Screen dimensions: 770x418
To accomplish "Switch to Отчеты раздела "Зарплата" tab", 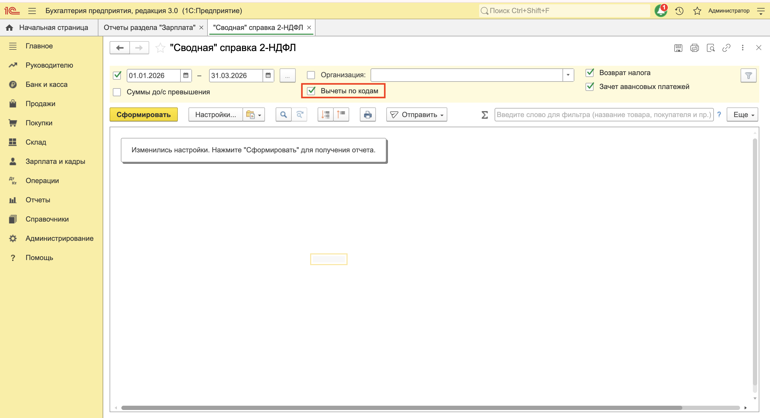I will coord(149,28).
